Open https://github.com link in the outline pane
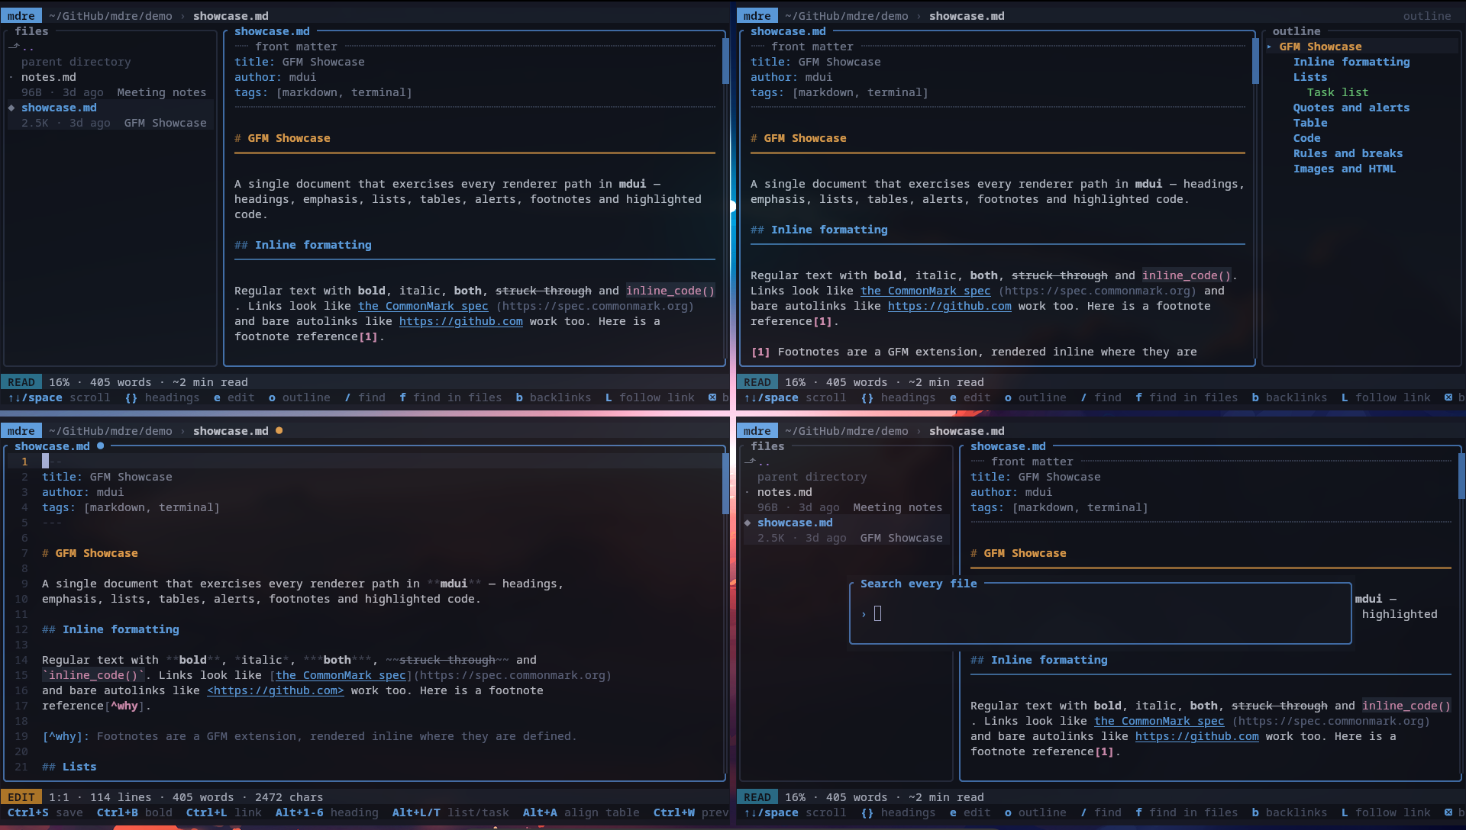The height and width of the screenshot is (830, 1466). click(949, 306)
